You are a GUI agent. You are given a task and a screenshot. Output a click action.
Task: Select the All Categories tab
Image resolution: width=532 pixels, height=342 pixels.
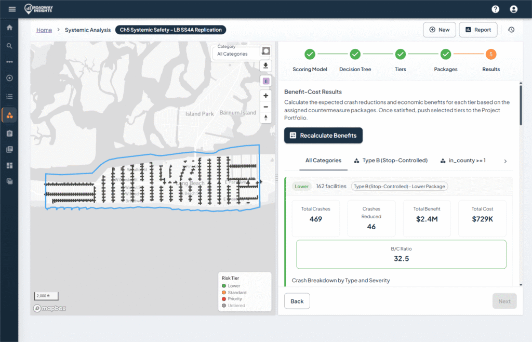(323, 161)
